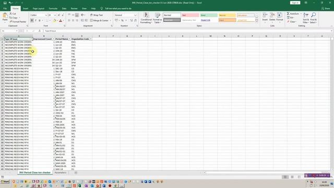Open the Format cells menu

click(280, 17)
